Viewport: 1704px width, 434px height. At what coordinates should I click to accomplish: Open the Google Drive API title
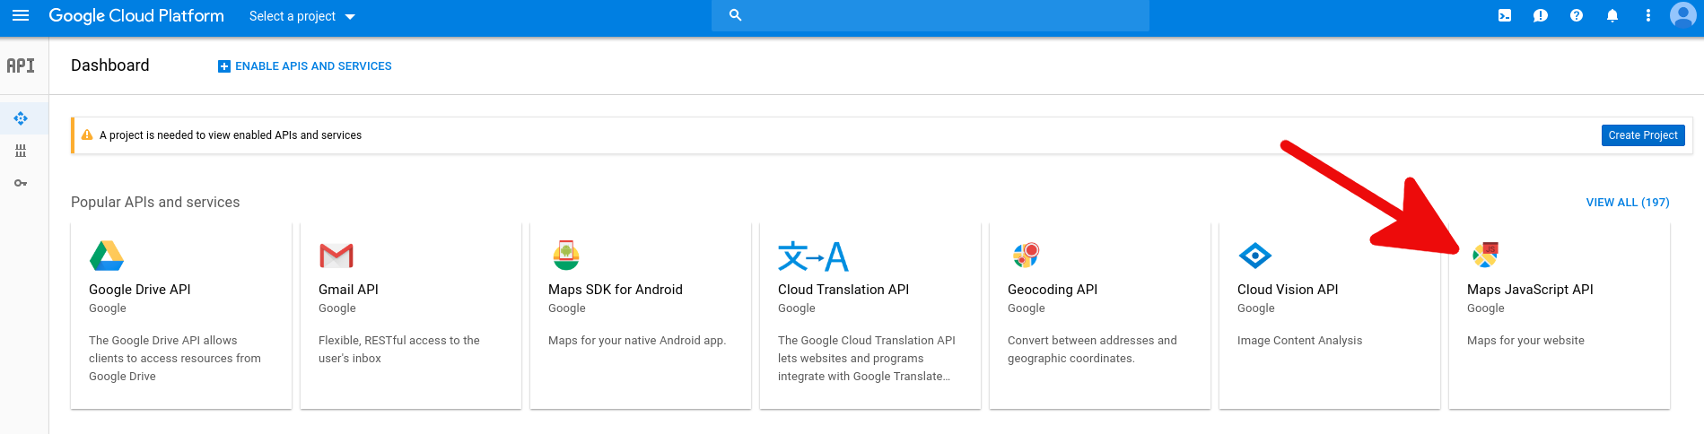click(x=140, y=290)
